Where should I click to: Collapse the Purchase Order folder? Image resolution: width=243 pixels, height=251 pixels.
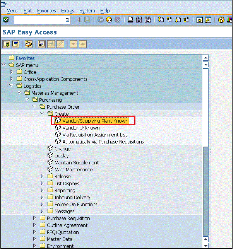34,106
